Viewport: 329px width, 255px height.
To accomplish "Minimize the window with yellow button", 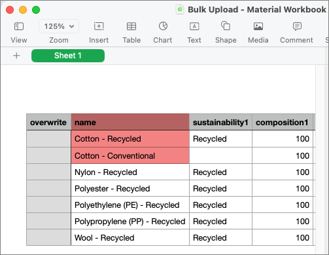I will pos(23,10).
